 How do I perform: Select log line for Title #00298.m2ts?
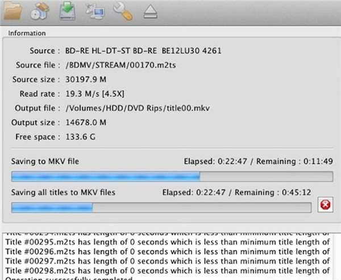pyautogui.click(x=168, y=271)
